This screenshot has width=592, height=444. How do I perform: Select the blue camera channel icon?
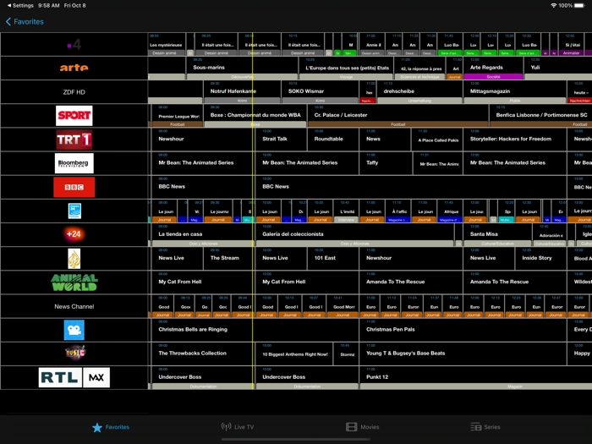(74, 330)
